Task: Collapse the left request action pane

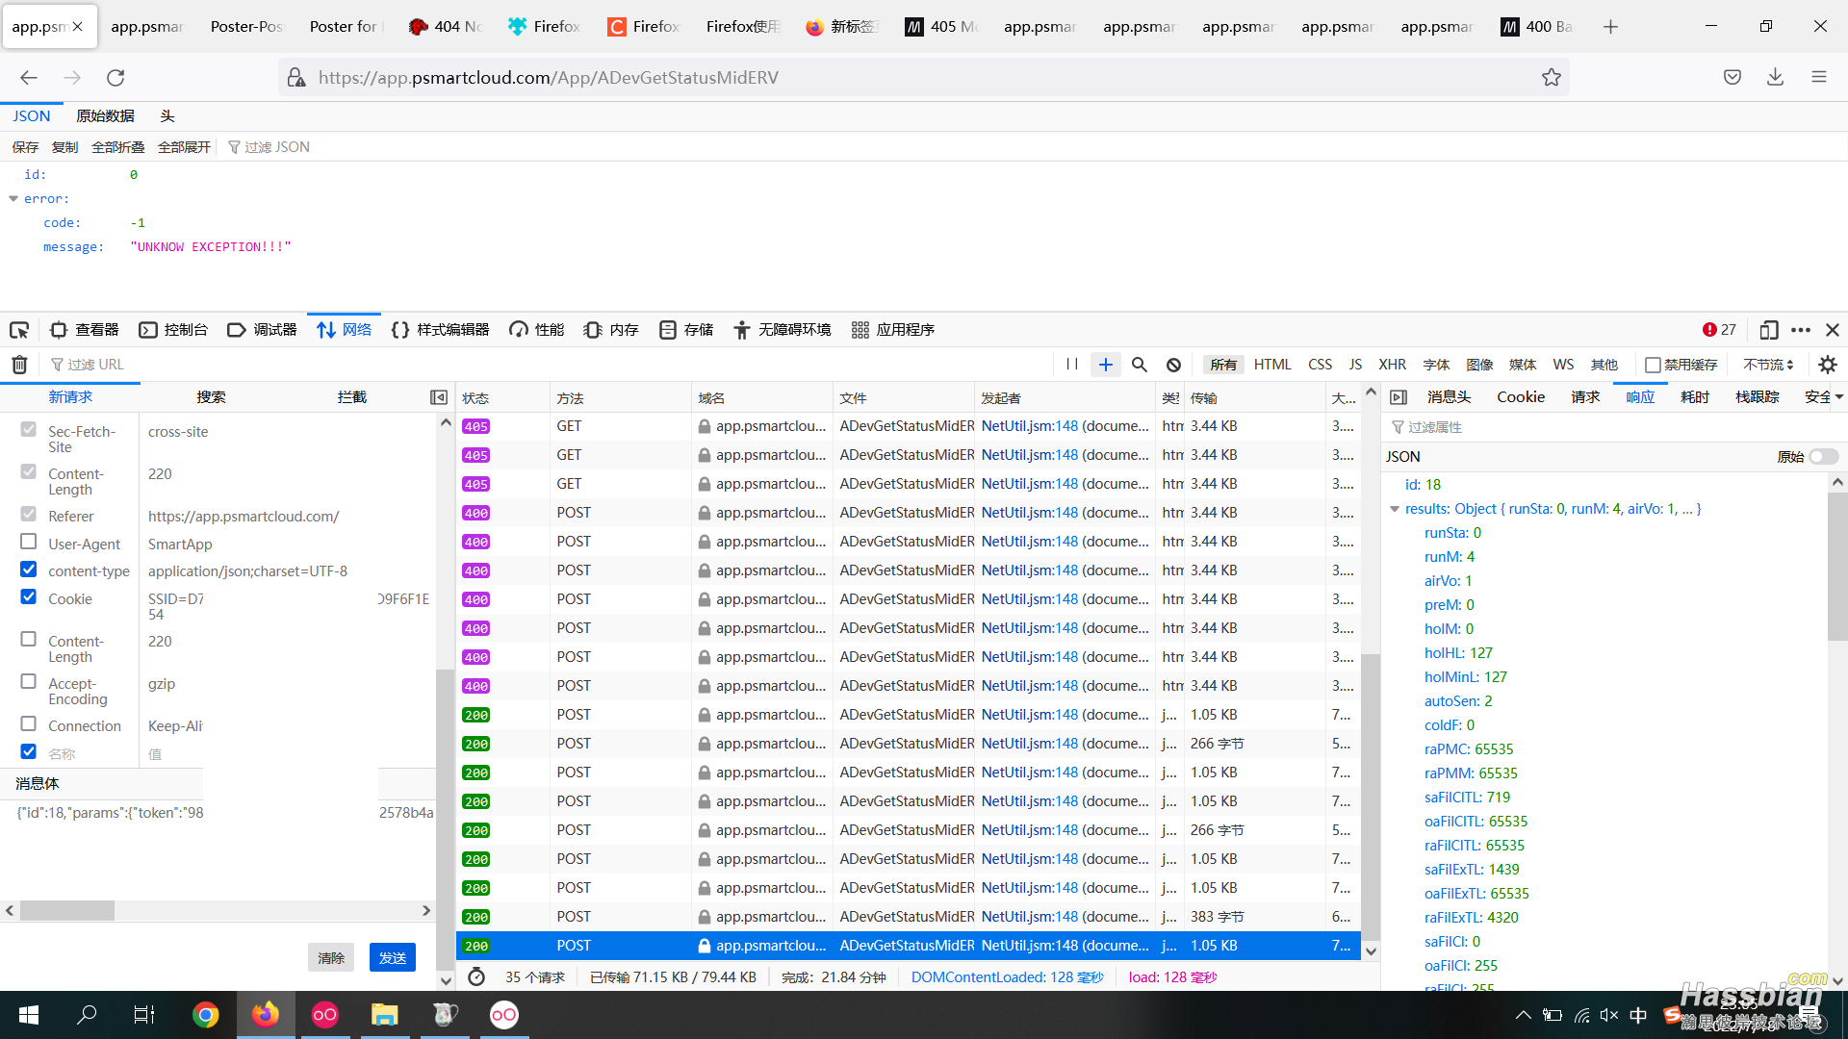Action: click(x=439, y=397)
